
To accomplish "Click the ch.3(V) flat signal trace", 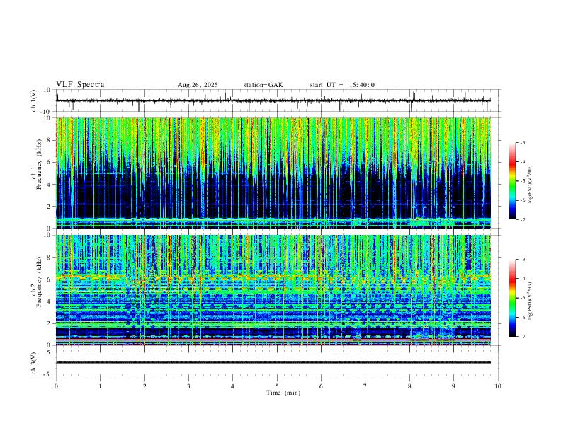I will tap(273, 362).
